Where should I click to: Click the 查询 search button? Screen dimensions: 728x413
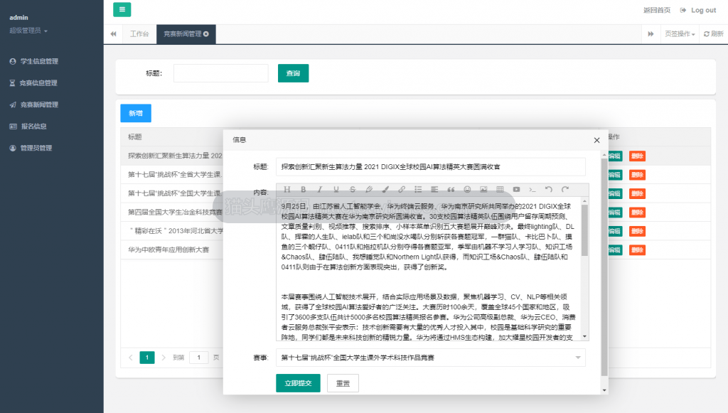point(293,73)
